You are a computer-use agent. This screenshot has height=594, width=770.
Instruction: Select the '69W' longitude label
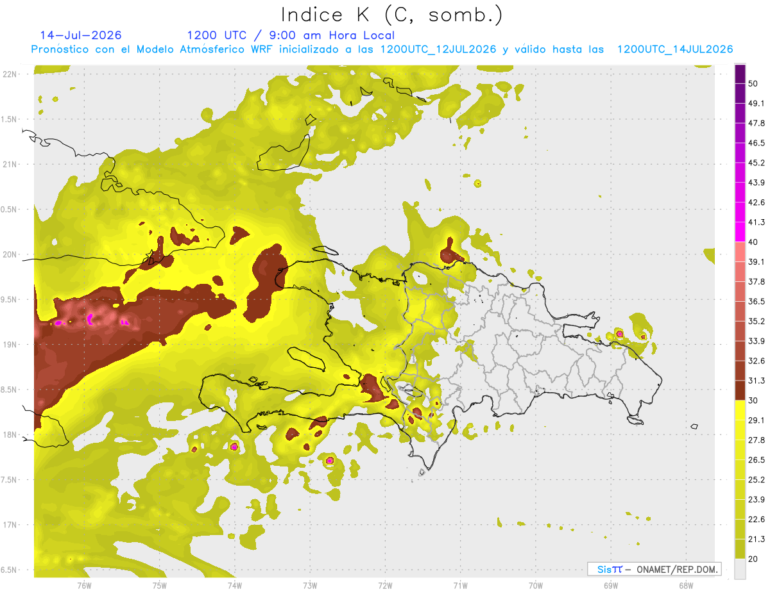(611, 585)
